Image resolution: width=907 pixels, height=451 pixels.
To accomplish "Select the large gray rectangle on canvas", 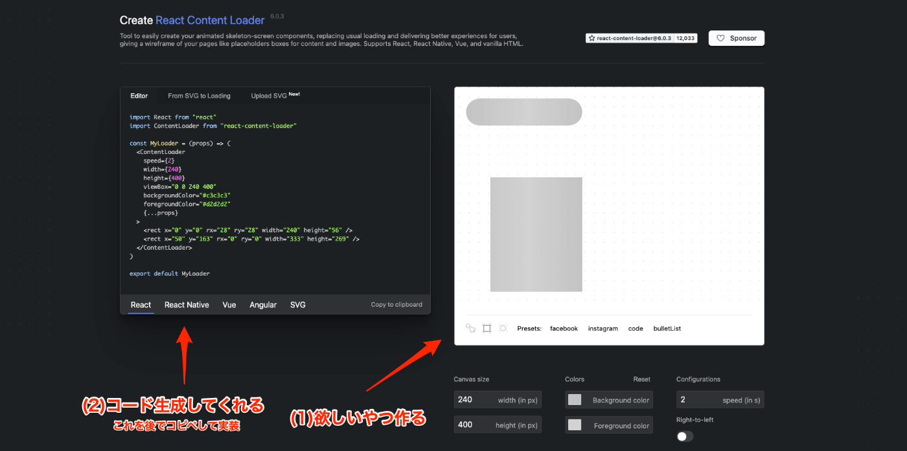I will click(536, 234).
